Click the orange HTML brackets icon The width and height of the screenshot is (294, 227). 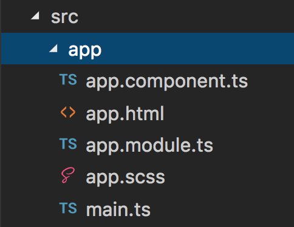tap(68, 112)
